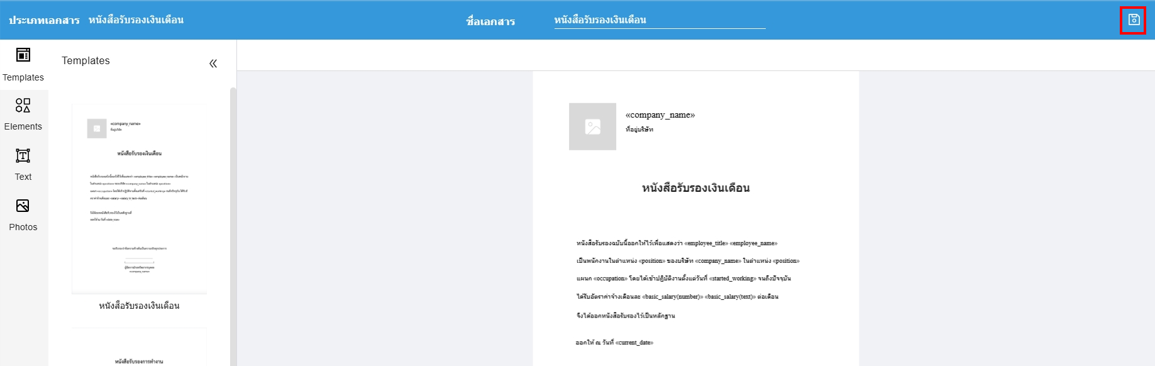Click the body line containing «employee_title»
The height and width of the screenshot is (366, 1155).
[x=677, y=243]
